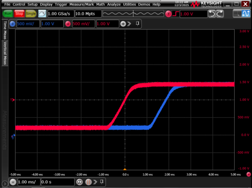The image size is (252, 188).
Task: Click the channel toolbar pin icon
Action: pos(137,24)
